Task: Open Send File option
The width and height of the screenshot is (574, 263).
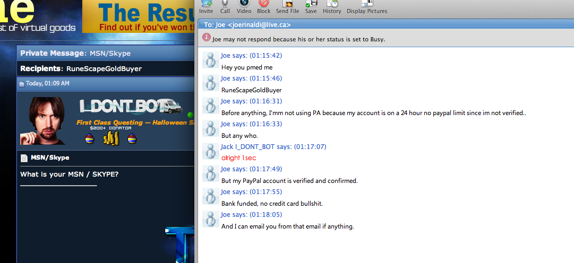Action: [x=287, y=6]
